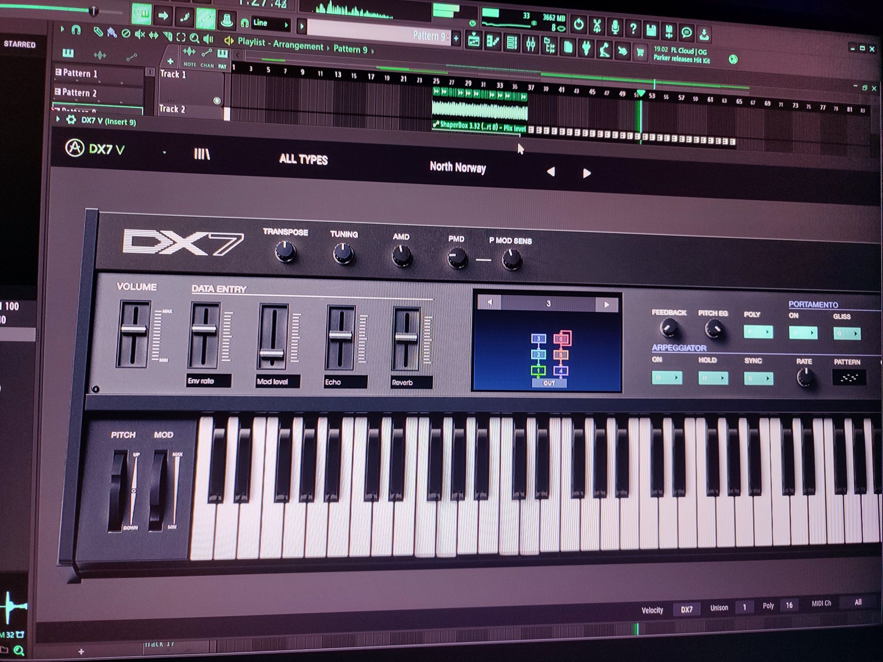
Task: Open the Pattern 9 breadcrumb menu
Action: (x=350, y=49)
